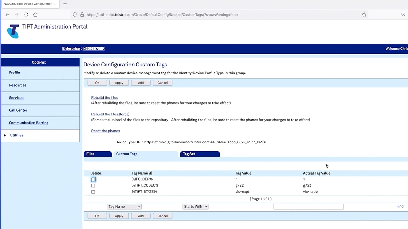Select the %TIPT_STATE% delete checkbox
This screenshot has height=229, width=408.
tap(93, 192)
